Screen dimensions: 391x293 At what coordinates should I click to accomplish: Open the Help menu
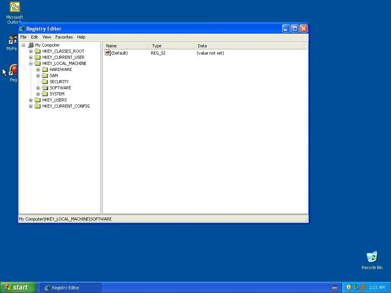click(81, 37)
